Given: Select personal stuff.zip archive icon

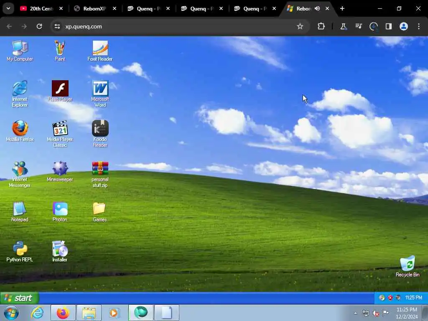Looking at the screenshot, I should pyautogui.click(x=100, y=174).
